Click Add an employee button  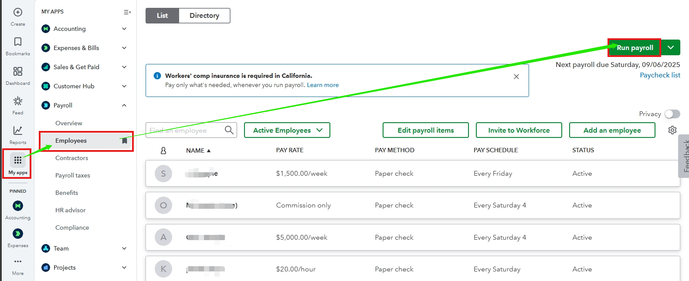point(612,130)
